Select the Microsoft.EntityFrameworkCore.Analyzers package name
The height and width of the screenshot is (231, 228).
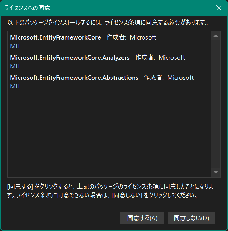coord(70,58)
